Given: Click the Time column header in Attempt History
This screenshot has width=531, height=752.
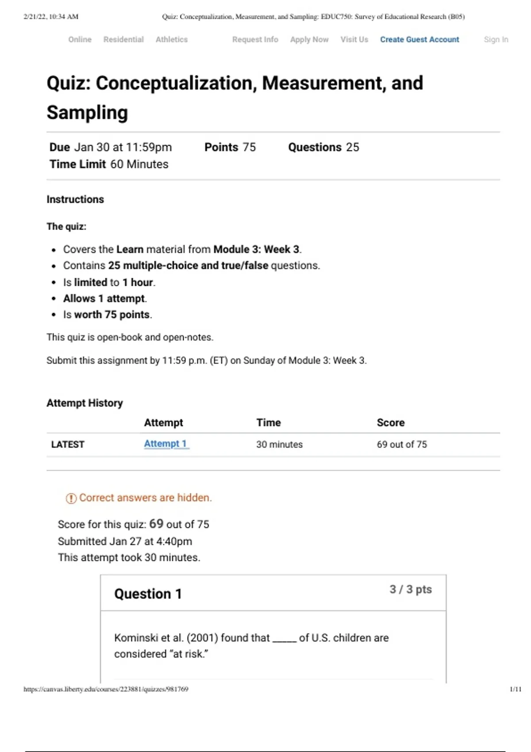Looking at the screenshot, I should pos(269,422).
